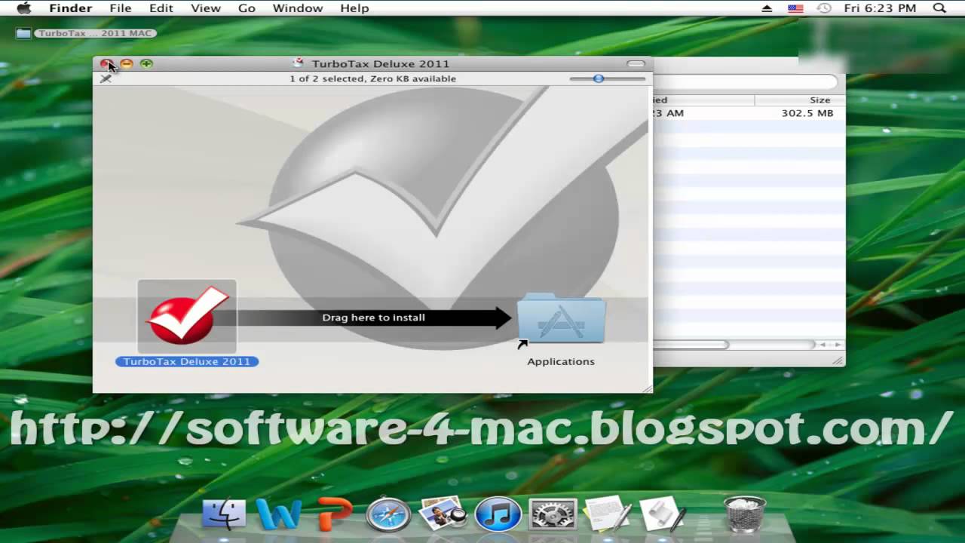The height and width of the screenshot is (543, 965).
Task: Click the green zoom button of TurboTax window
Action: (x=146, y=64)
